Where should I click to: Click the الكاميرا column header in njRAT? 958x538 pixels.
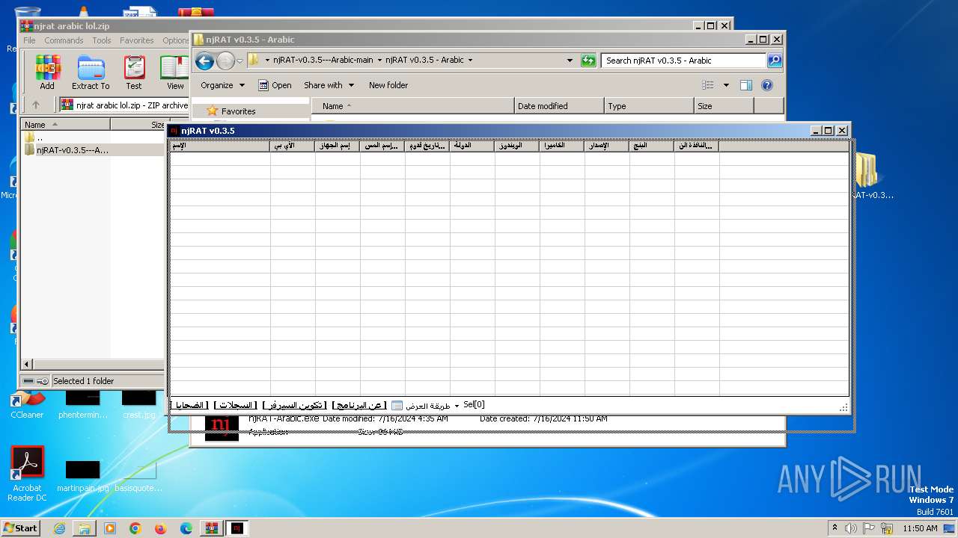pos(562,146)
